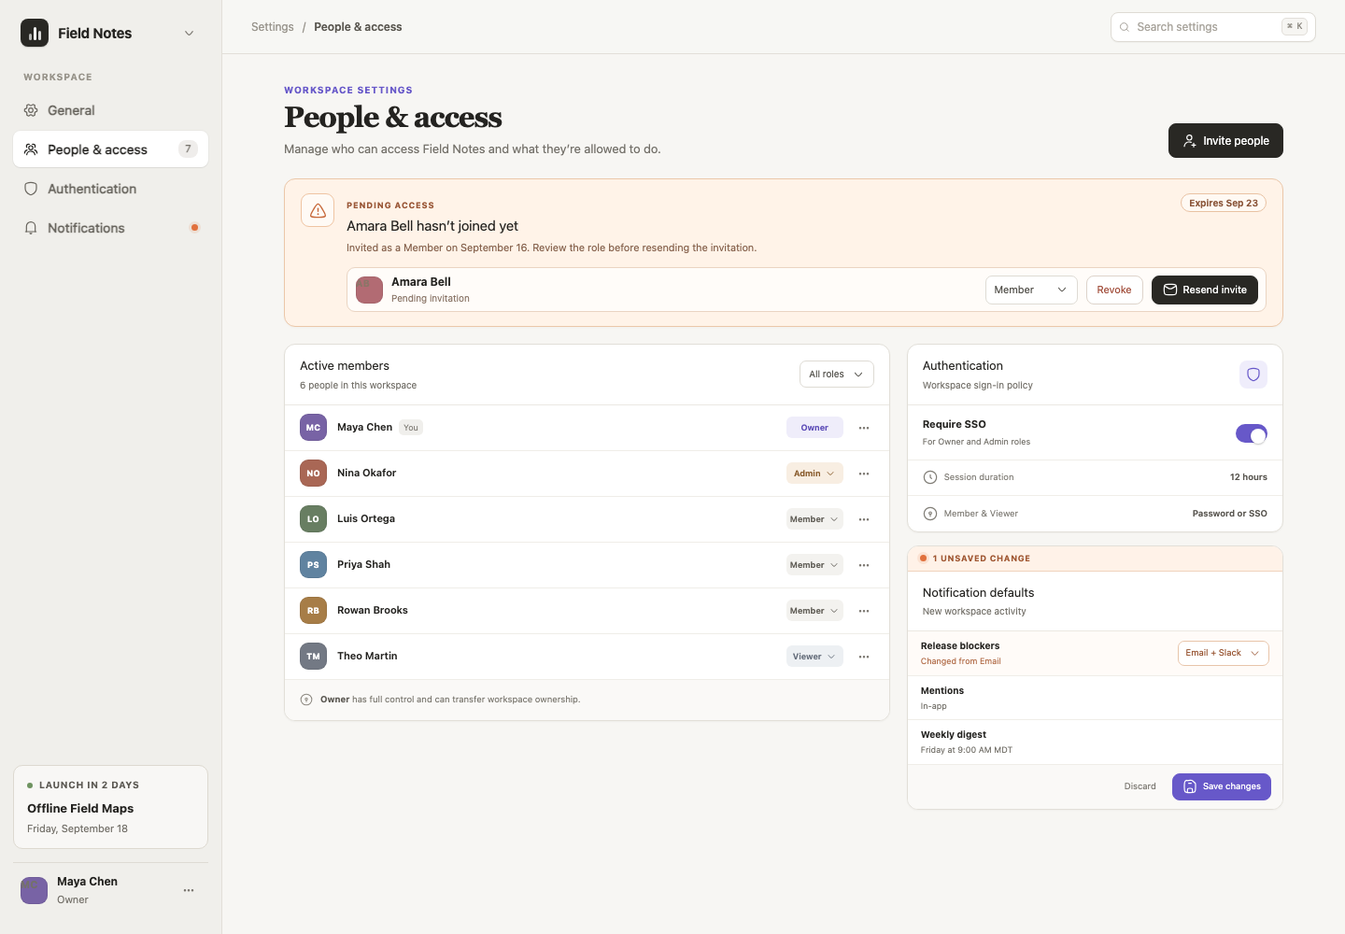Open more options for Luis Ortega

click(864, 519)
